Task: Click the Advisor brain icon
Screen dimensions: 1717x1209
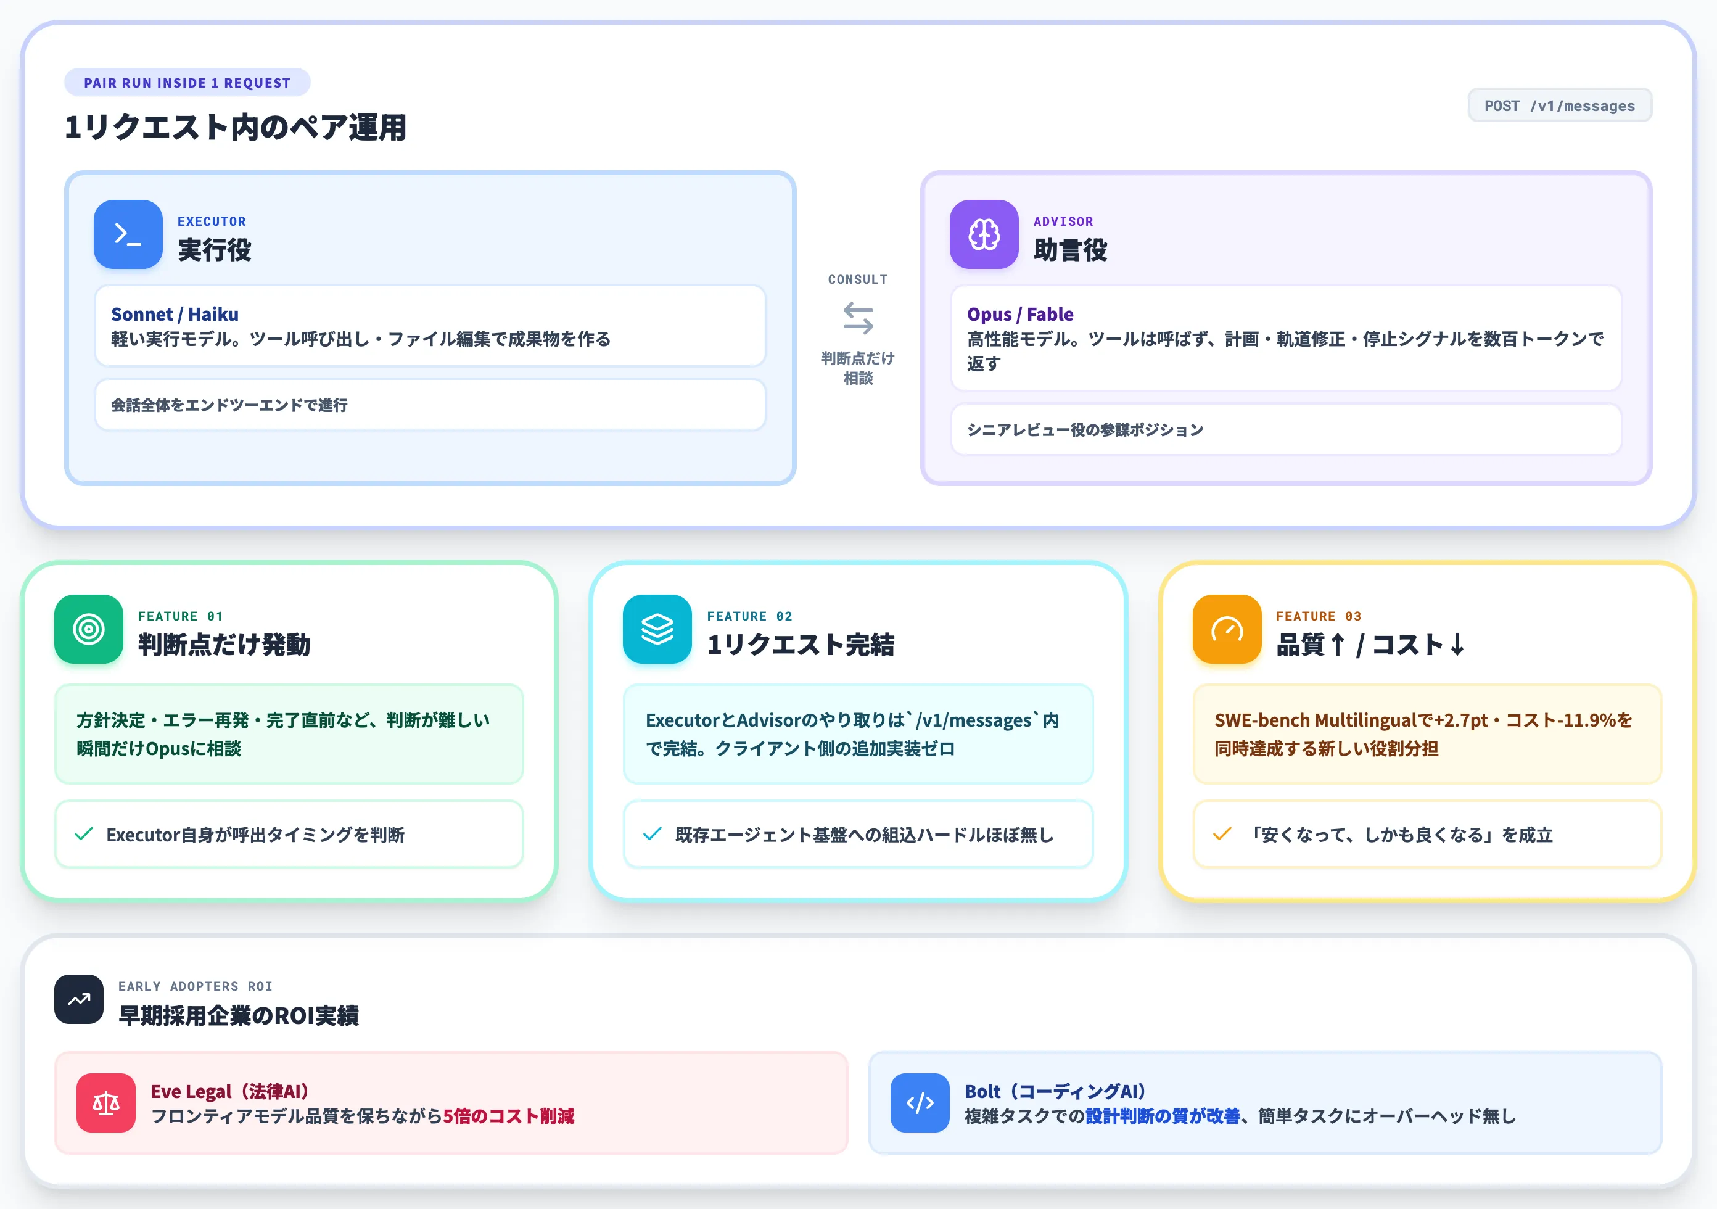Action: pyautogui.click(x=984, y=234)
